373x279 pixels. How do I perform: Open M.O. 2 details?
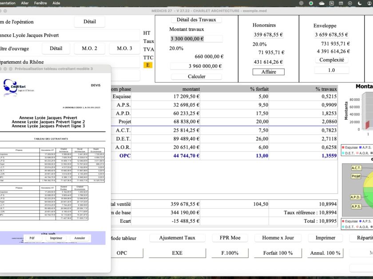point(89,48)
